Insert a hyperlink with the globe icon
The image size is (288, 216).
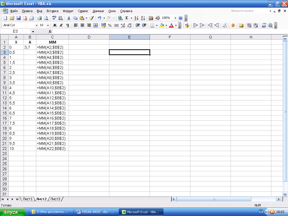coord(120,18)
